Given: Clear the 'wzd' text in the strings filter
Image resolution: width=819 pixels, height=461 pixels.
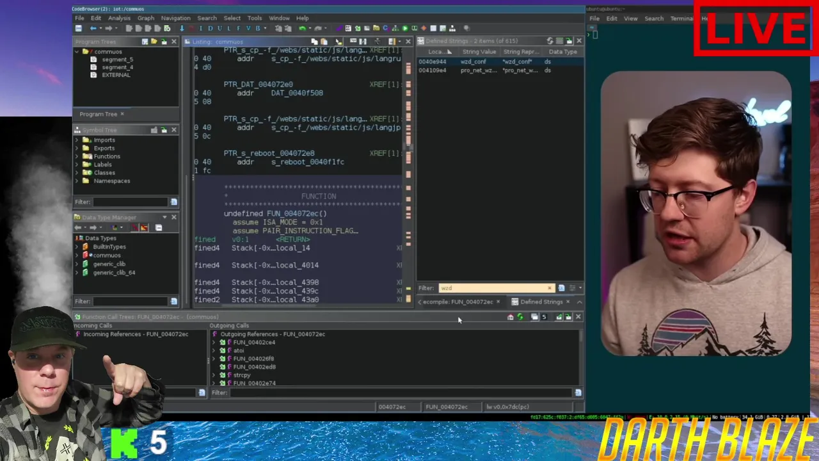Looking at the screenshot, I should tap(549, 288).
